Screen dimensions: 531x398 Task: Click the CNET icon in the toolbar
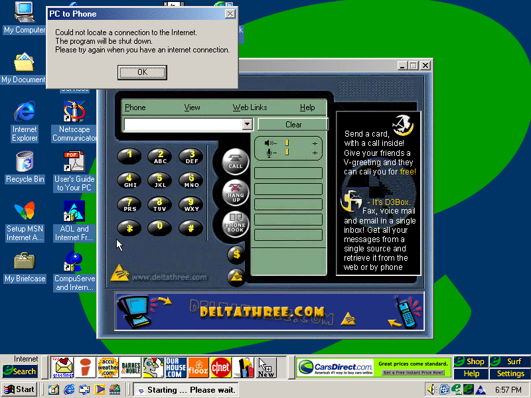click(220, 367)
